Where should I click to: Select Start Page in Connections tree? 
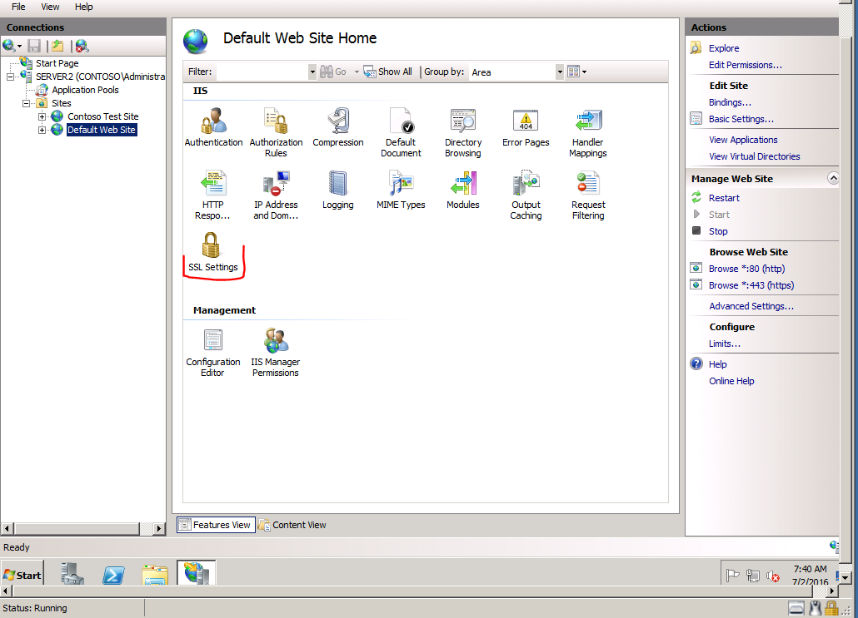57,63
